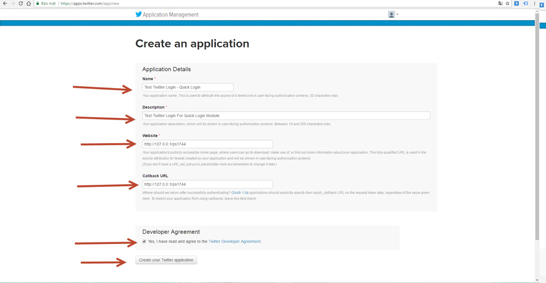546x283 pixels.
Task: Expand the account dropdown arrow beside avatar
Action: [x=397, y=14]
